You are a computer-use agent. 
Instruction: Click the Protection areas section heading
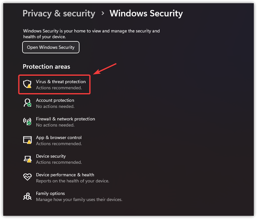(x=46, y=66)
